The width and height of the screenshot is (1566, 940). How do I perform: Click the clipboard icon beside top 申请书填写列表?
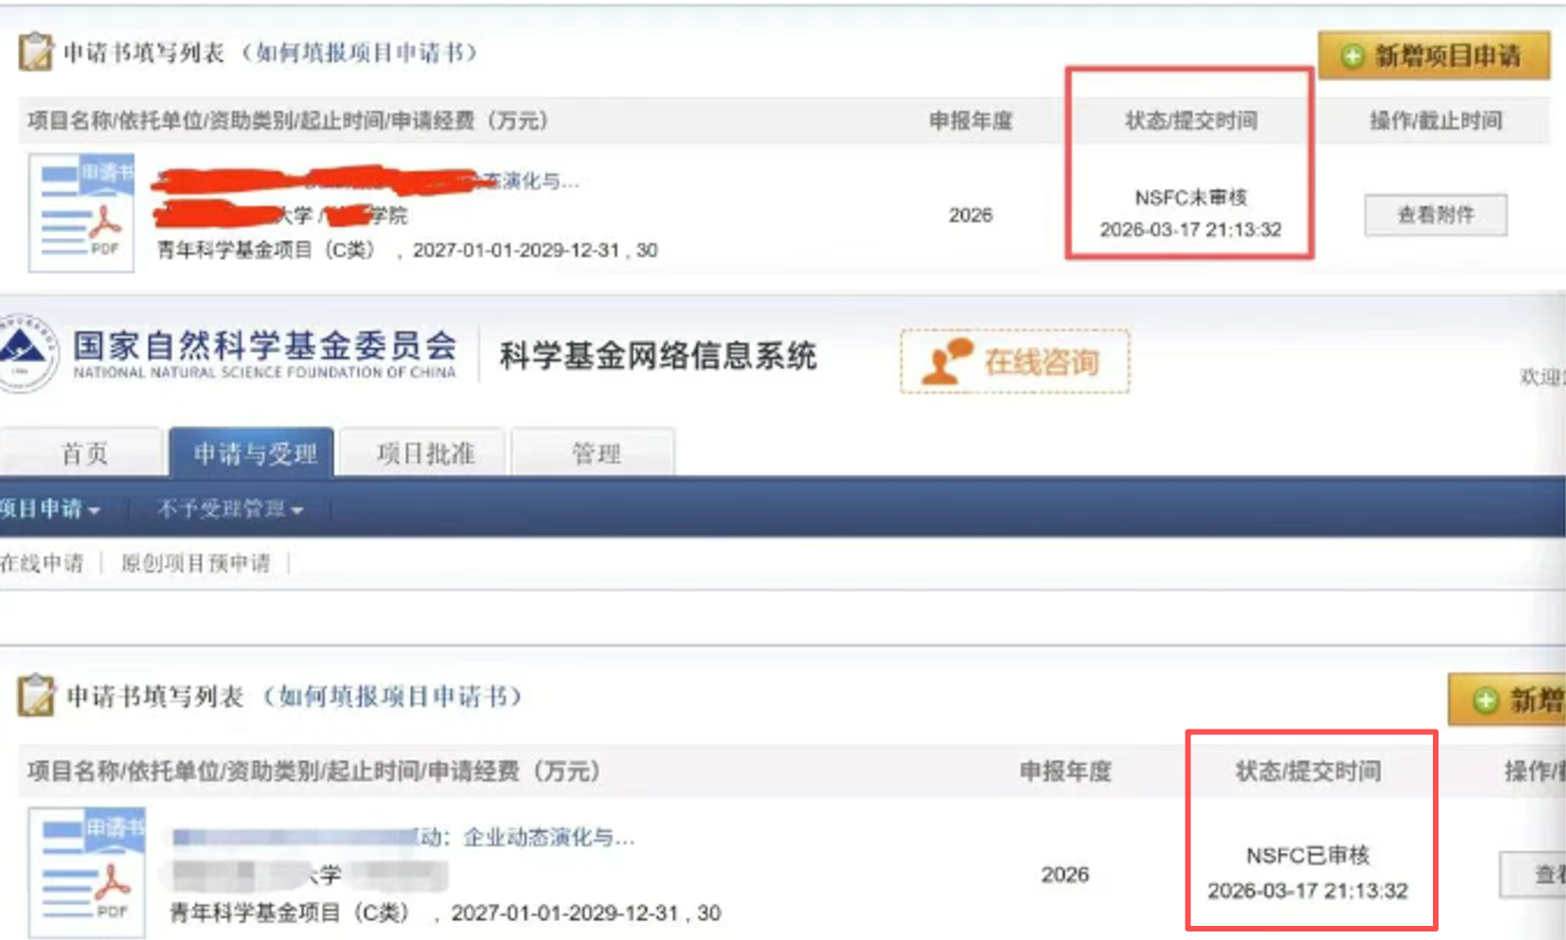[x=35, y=51]
